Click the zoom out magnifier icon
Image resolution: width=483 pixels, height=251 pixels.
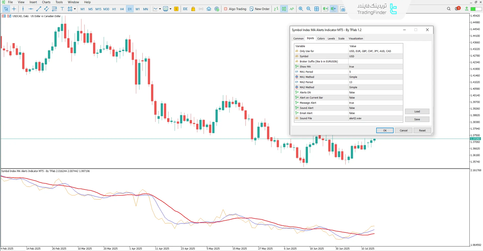(x=309, y=9)
